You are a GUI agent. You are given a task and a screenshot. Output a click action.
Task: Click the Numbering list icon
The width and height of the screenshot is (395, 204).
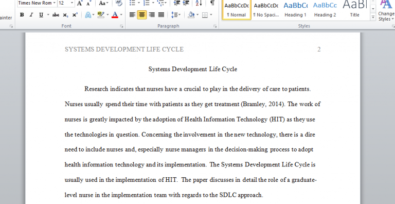(147, 3)
